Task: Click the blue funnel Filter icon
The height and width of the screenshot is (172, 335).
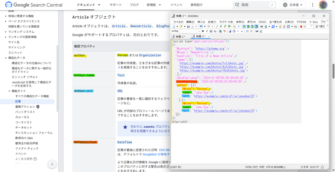Action: point(238,26)
